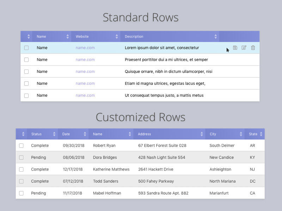Screen dimensions: 282x211
Task: Select the Dora Bridges row checkbox
Action: 21,157
